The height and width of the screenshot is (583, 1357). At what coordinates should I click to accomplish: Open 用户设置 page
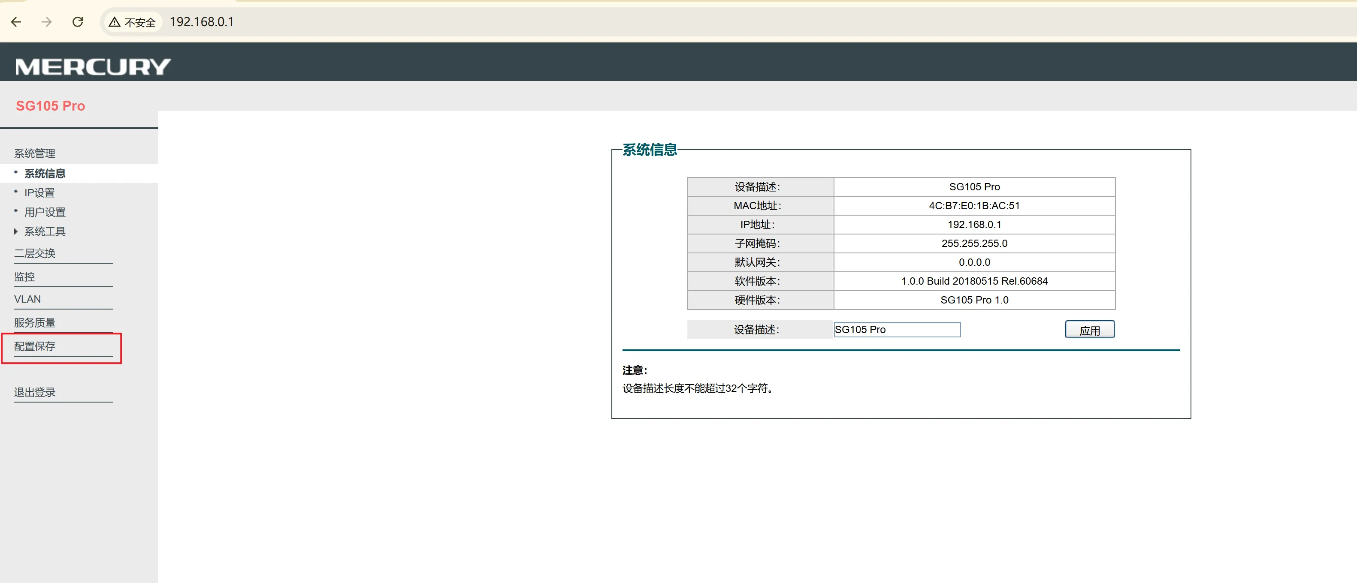coord(45,212)
